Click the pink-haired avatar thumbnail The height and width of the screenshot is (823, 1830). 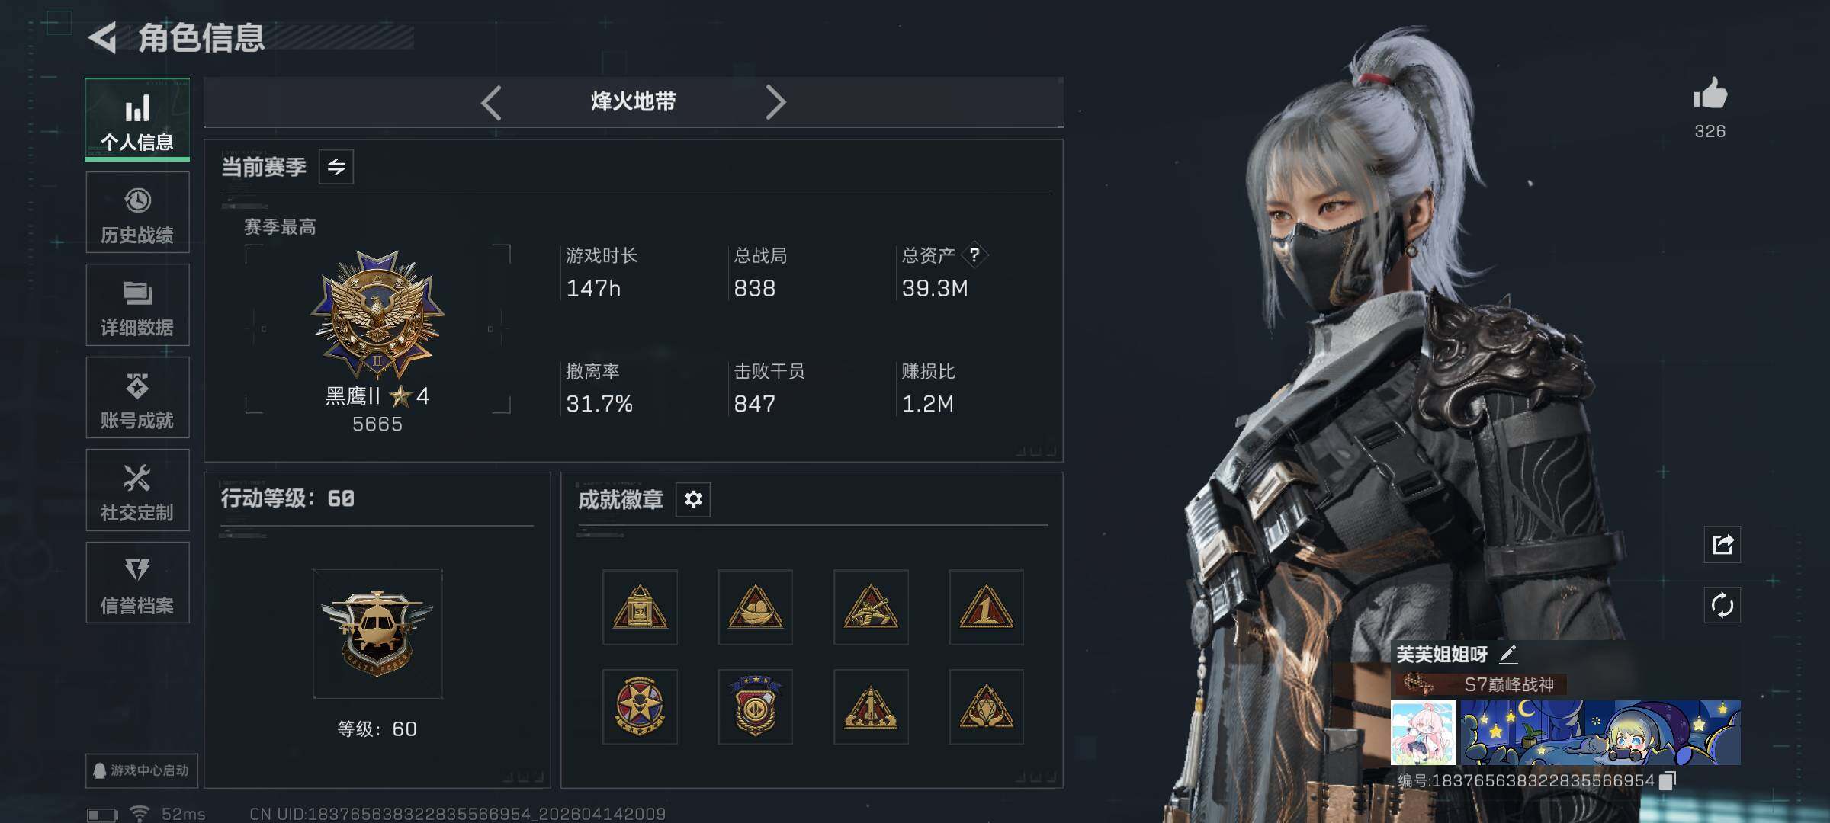point(1423,733)
